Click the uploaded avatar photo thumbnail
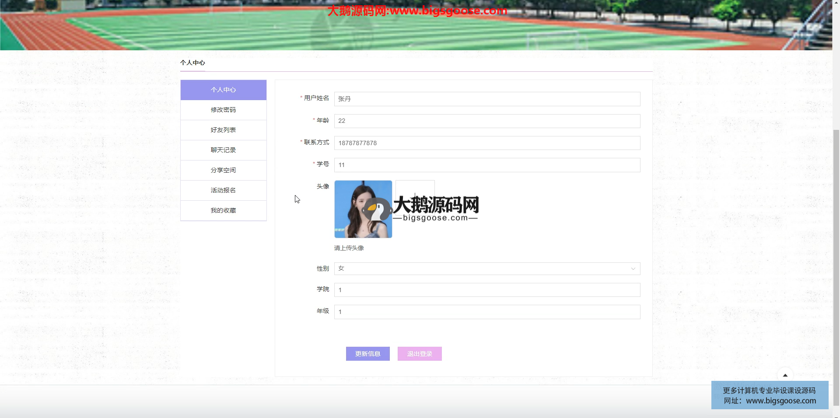Image resolution: width=840 pixels, height=418 pixels. 363,209
